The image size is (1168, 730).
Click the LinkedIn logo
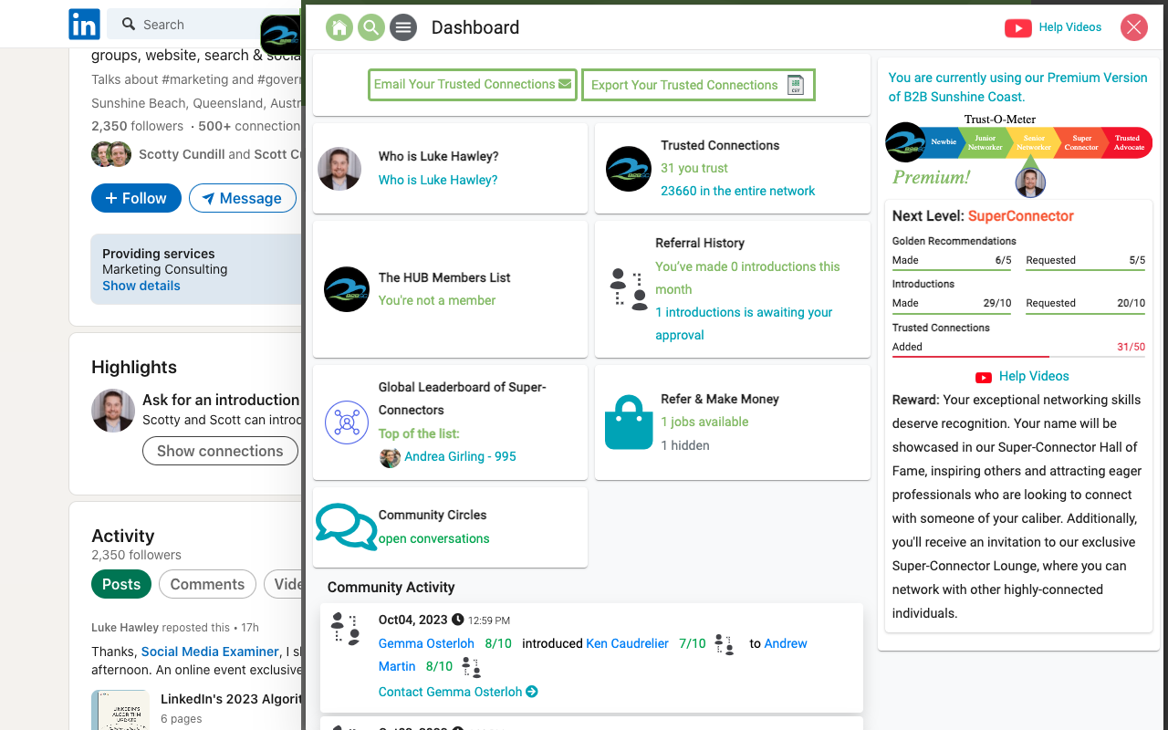tap(85, 25)
